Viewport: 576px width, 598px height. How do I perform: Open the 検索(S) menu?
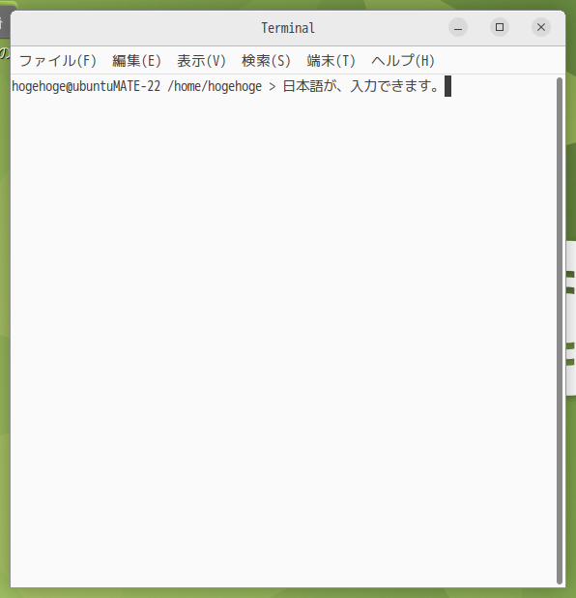pos(267,61)
